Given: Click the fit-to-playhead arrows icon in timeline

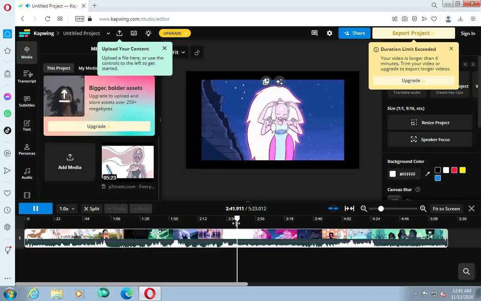Looking at the screenshot, I should click(349, 208).
